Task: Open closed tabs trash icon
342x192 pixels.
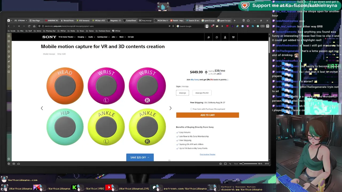Action: pyautogui.click(x=243, y=21)
